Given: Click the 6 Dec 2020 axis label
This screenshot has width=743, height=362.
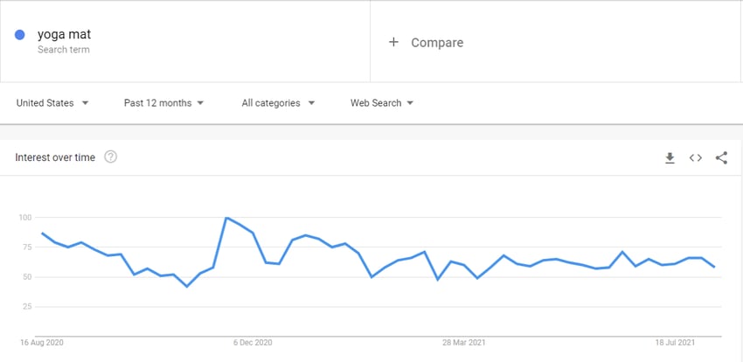Looking at the screenshot, I should point(253,343).
